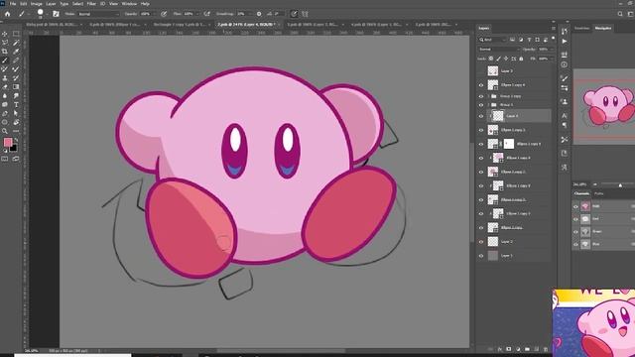The image size is (635, 357).
Task: Expand the Group 1 copy folder
Action: 488,96
